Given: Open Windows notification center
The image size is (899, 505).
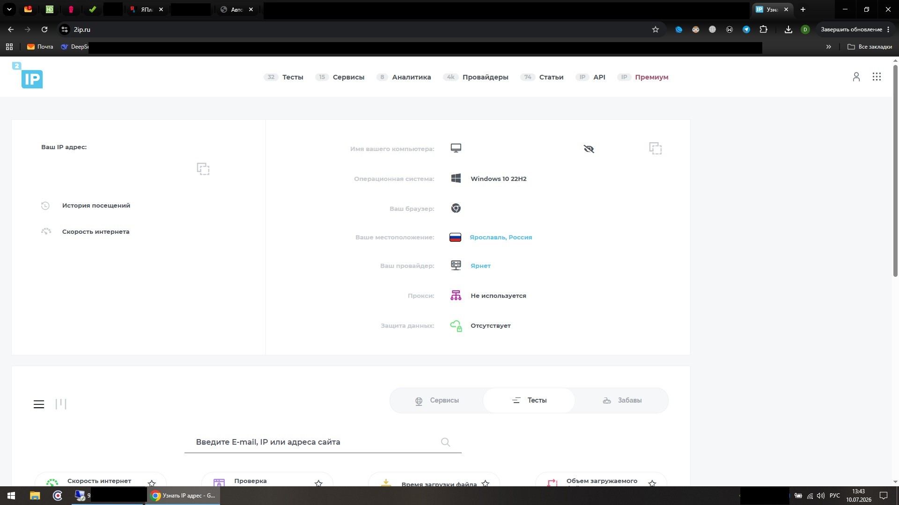Looking at the screenshot, I should (884, 496).
